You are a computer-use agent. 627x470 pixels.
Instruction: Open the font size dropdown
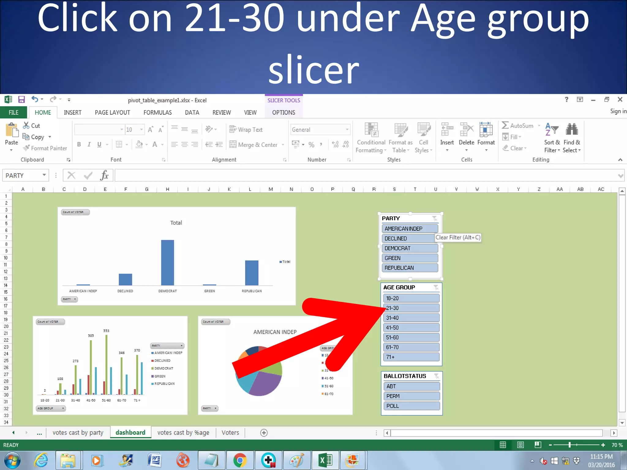pyautogui.click(x=141, y=129)
